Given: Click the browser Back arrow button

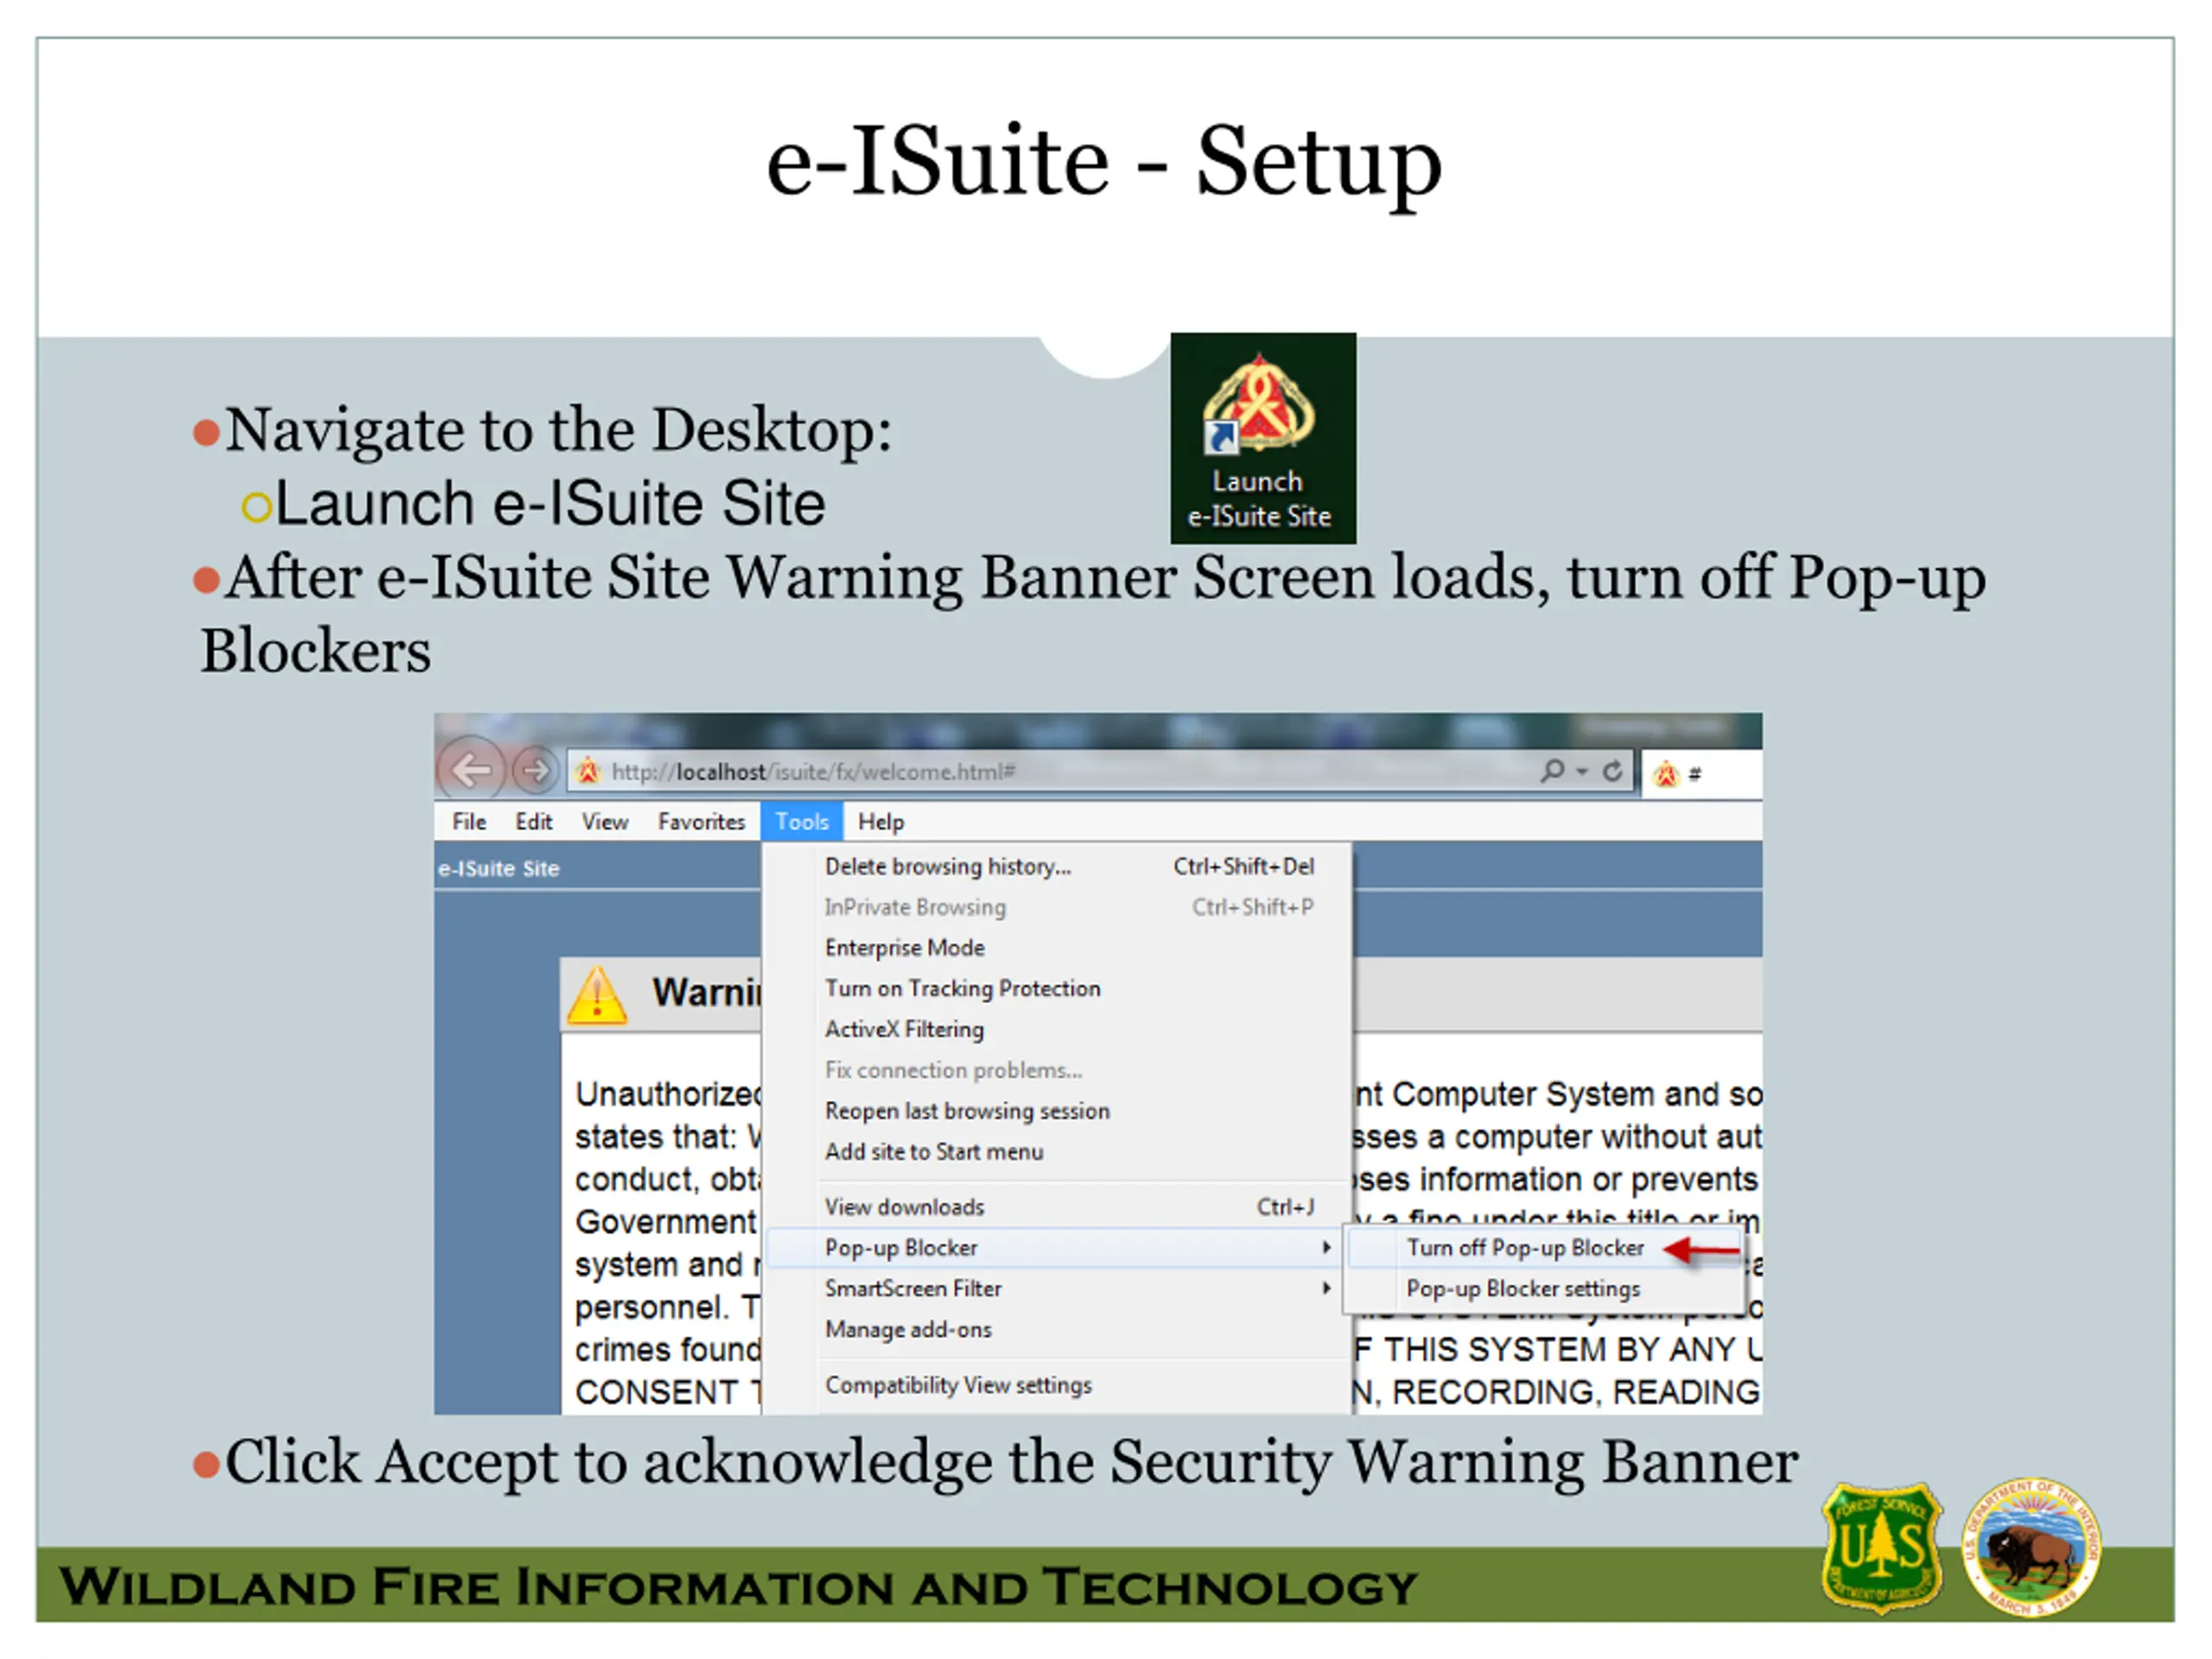Looking at the screenshot, I should coord(470,770).
